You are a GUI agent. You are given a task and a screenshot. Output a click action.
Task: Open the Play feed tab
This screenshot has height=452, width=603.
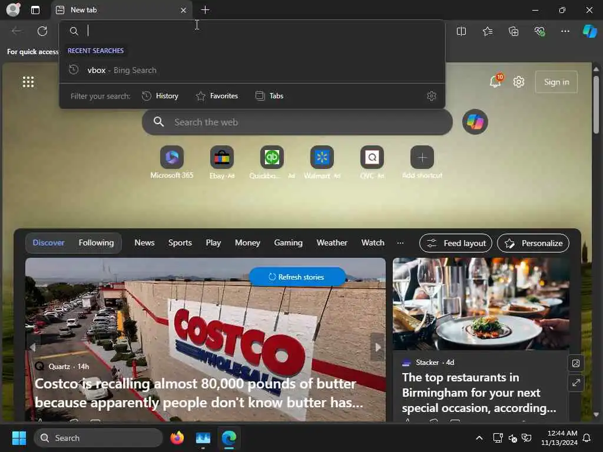(213, 242)
